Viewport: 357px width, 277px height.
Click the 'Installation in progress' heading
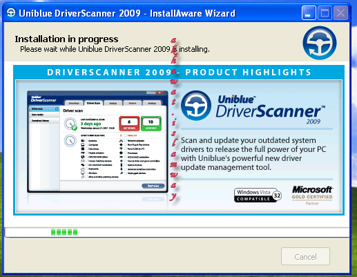coord(66,39)
